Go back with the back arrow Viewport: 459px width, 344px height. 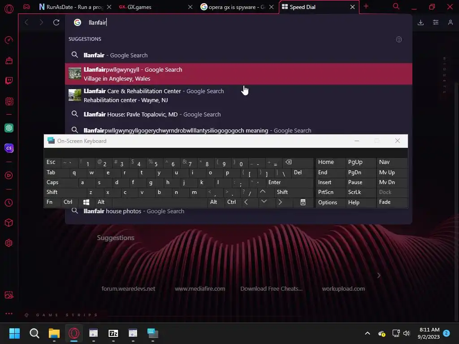[26, 22]
